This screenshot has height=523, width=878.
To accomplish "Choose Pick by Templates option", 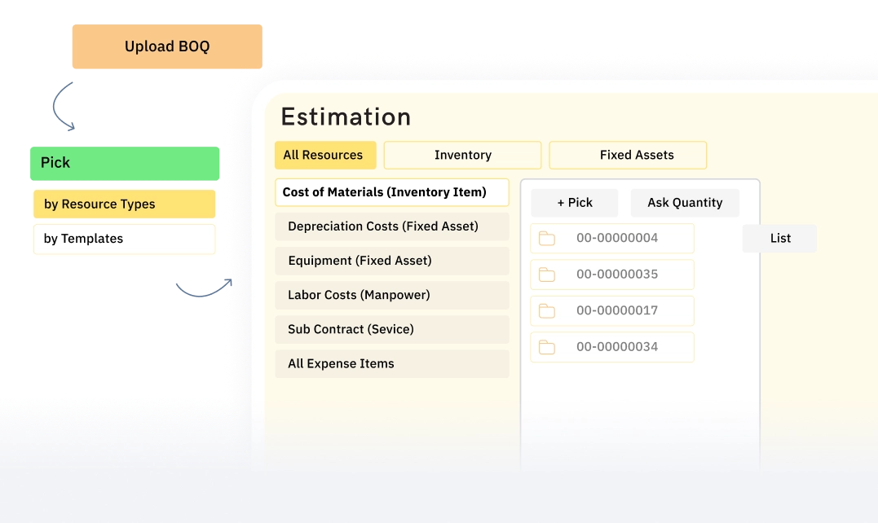I will pyautogui.click(x=124, y=239).
